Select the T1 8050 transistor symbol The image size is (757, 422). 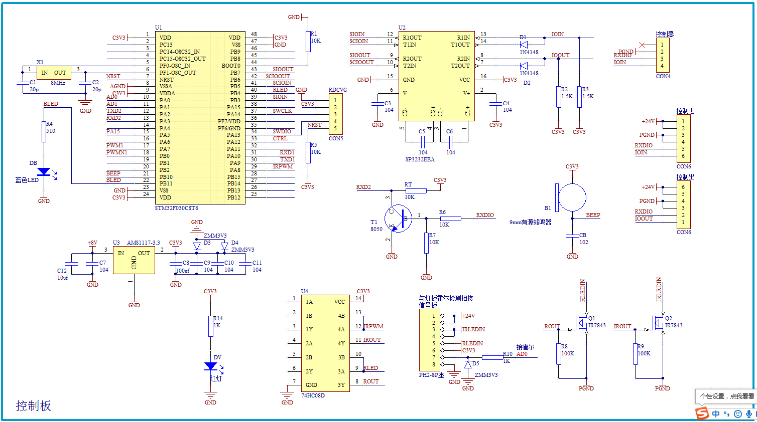point(398,218)
